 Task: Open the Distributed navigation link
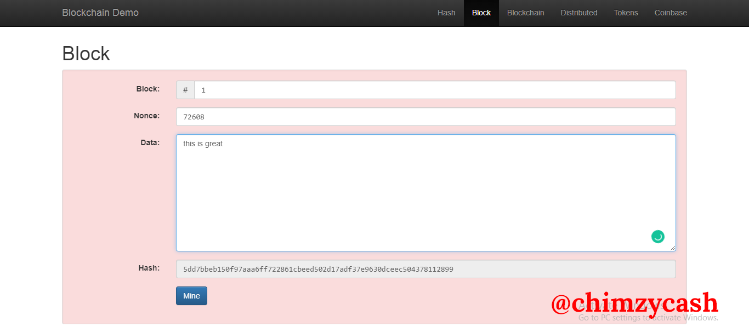579,13
